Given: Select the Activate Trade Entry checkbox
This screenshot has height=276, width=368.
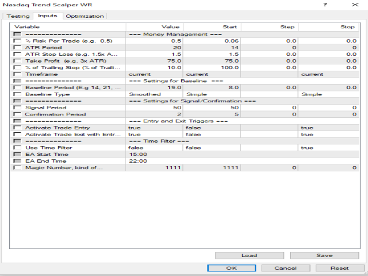Looking at the screenshot, I should 17,128.
